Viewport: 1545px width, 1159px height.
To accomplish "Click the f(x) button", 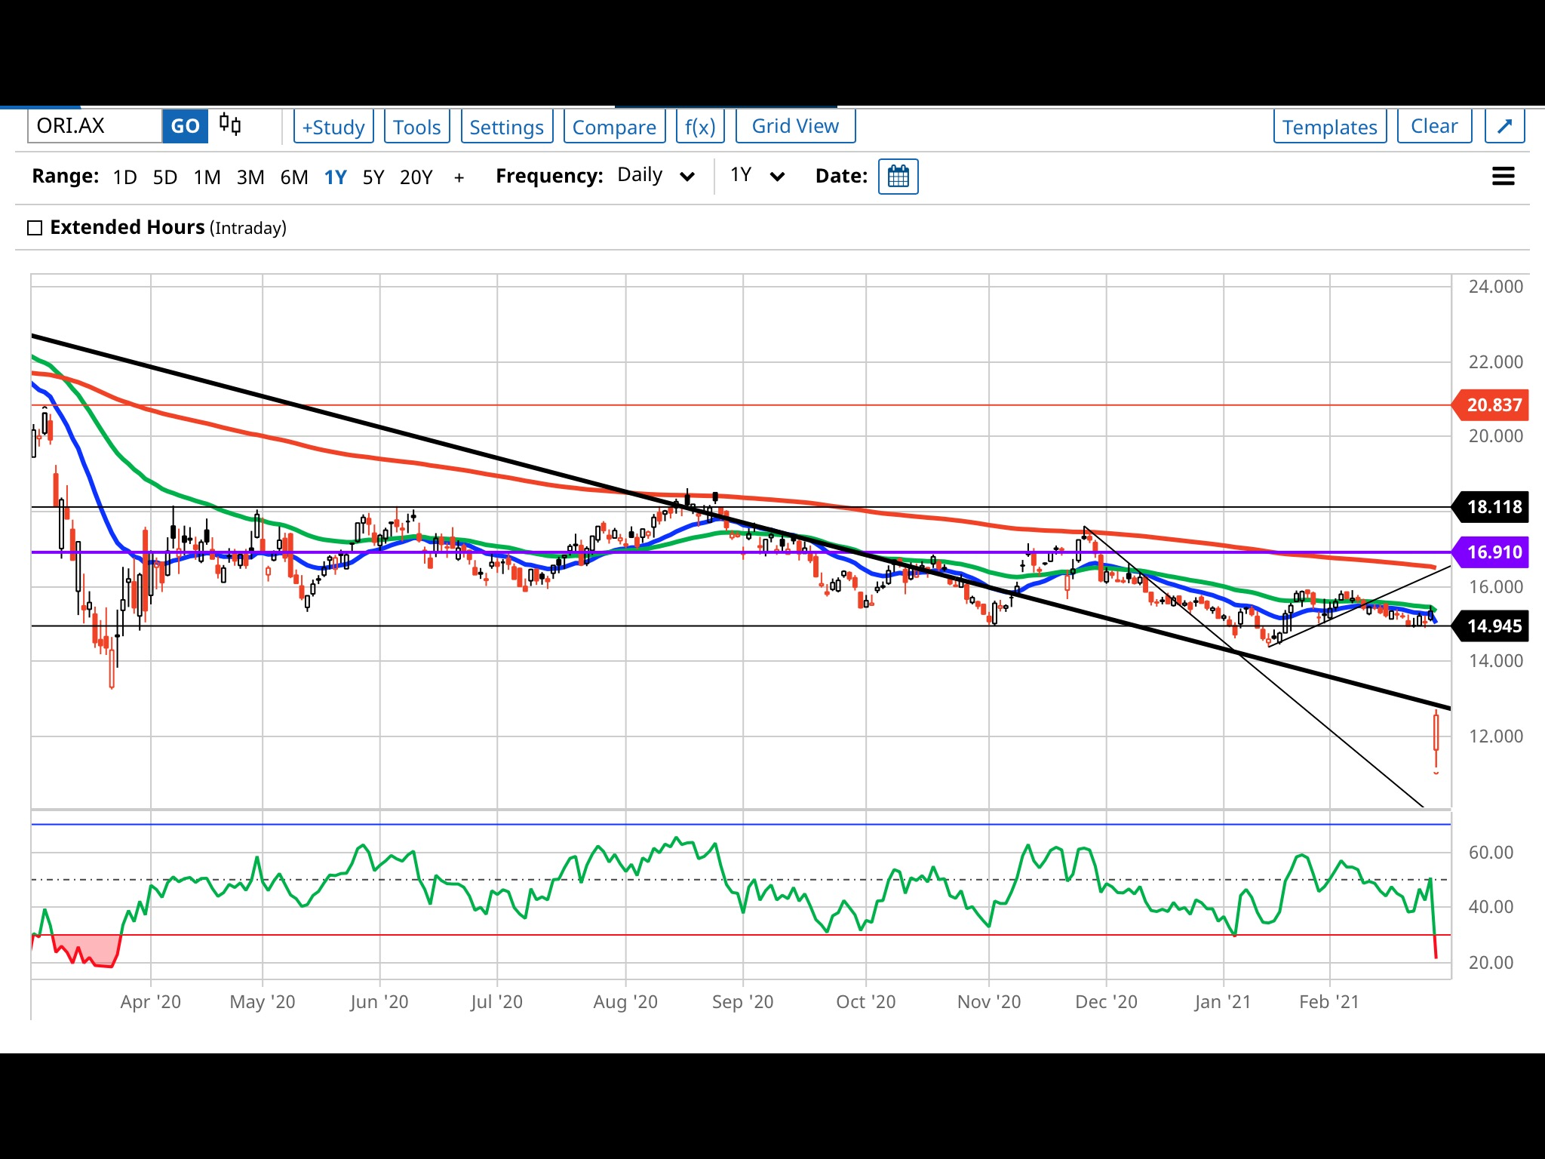I will (699, 126).
